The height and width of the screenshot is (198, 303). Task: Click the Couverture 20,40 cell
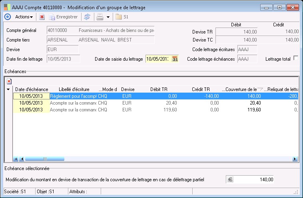242,103
